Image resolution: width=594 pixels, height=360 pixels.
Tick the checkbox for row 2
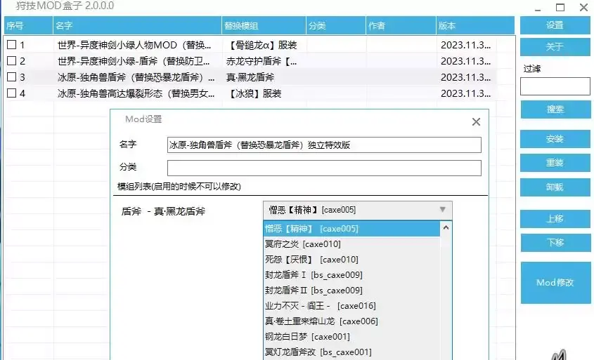point(11,61)
